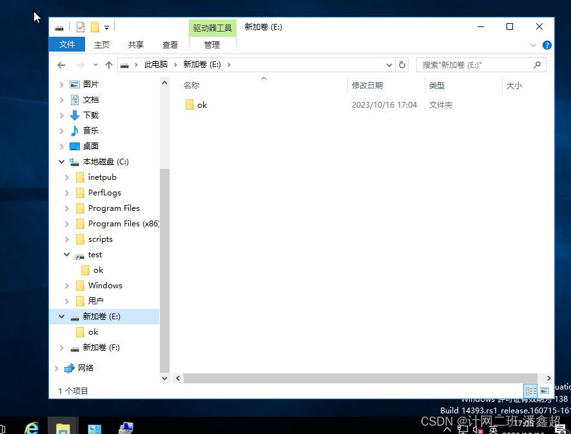Expand 网络 in the navigation pane

57,368
